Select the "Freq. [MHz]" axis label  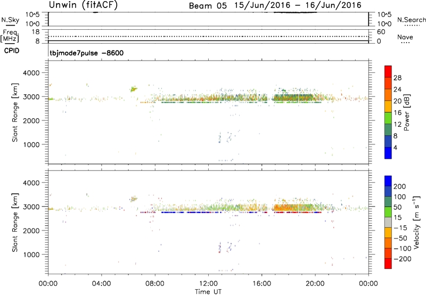click(10, 36)
